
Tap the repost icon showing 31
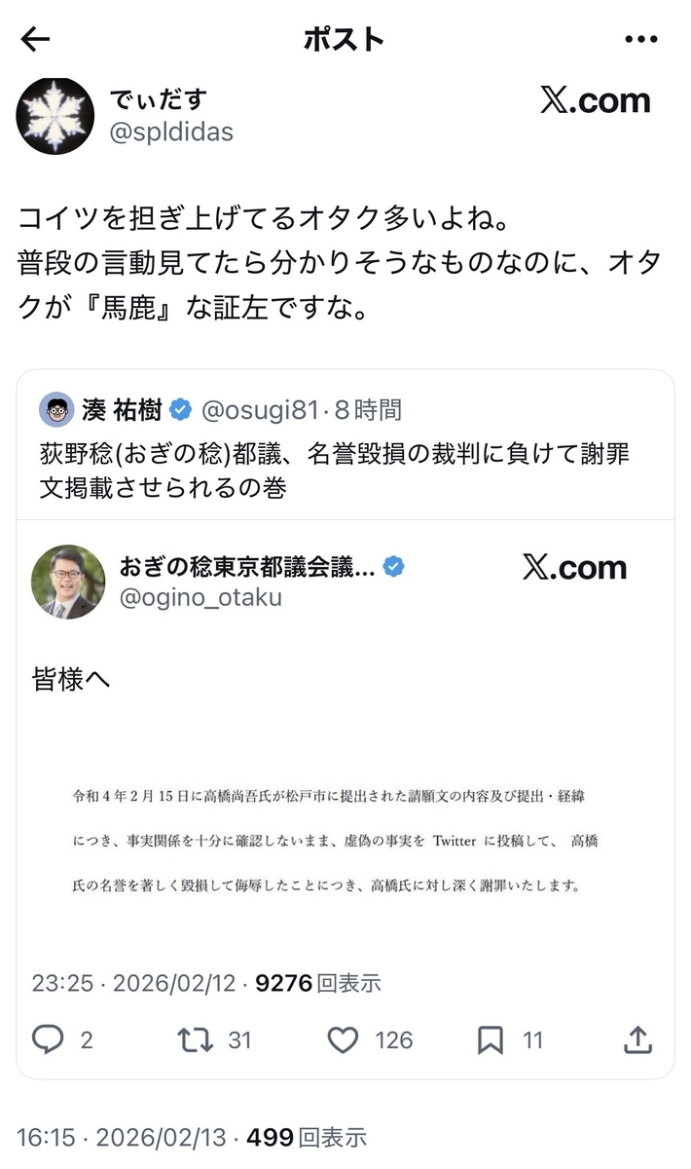pyautogui.click(x=196, y=1040)
